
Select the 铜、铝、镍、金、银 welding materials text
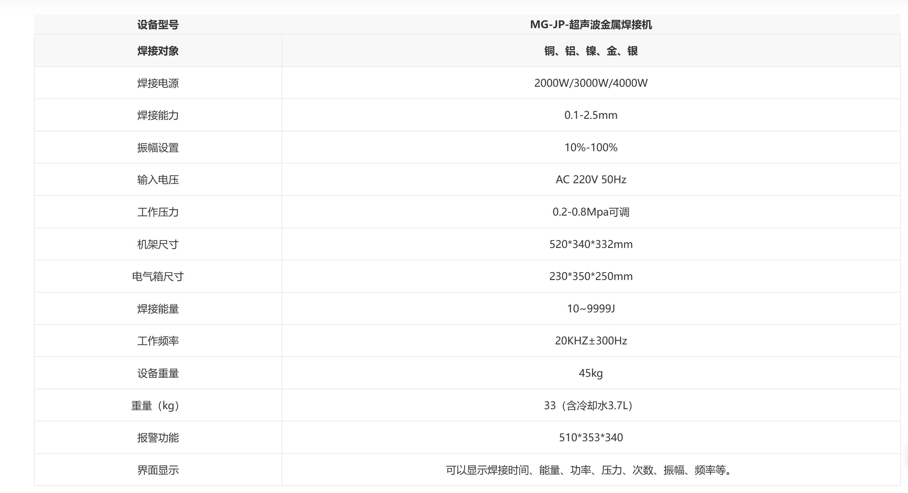[591, 51]
